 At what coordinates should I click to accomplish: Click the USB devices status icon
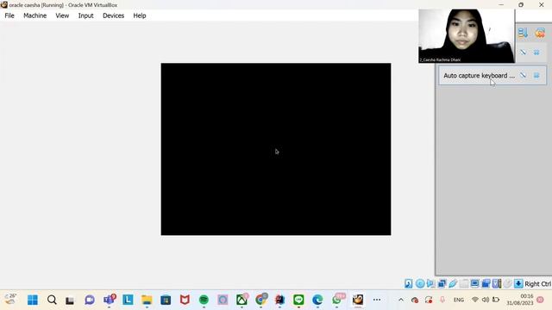click(453, 283)
